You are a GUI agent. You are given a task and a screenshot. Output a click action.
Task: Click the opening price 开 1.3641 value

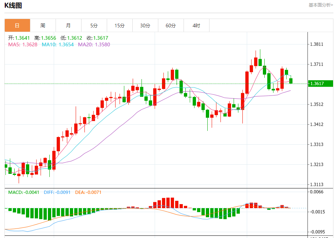point(20,38)
